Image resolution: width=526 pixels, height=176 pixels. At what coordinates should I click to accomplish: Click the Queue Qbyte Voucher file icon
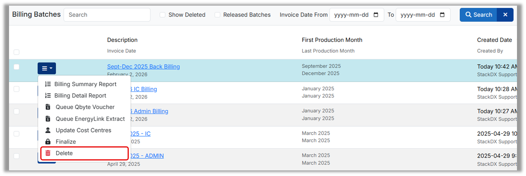click(x=48, y=107)
